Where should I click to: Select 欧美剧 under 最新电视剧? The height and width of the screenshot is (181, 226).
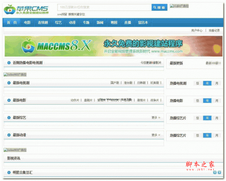pos(154,83)
